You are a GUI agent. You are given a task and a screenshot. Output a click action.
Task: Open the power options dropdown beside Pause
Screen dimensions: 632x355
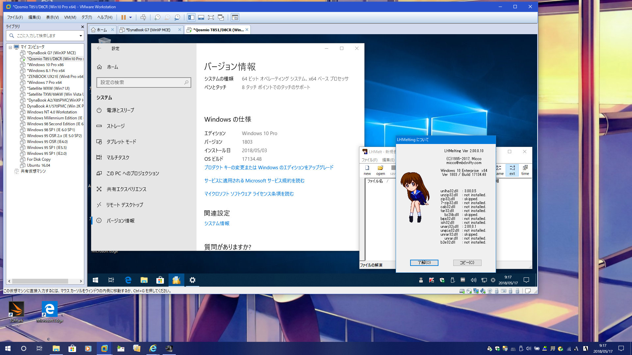point(131,17)
